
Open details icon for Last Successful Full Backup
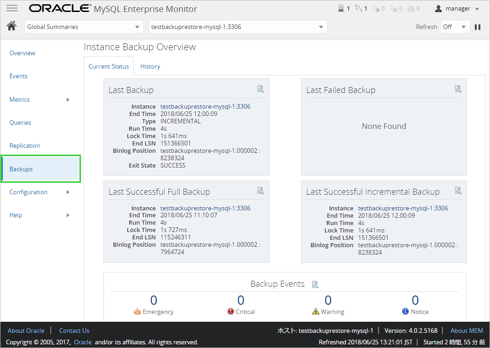[260, 191]
